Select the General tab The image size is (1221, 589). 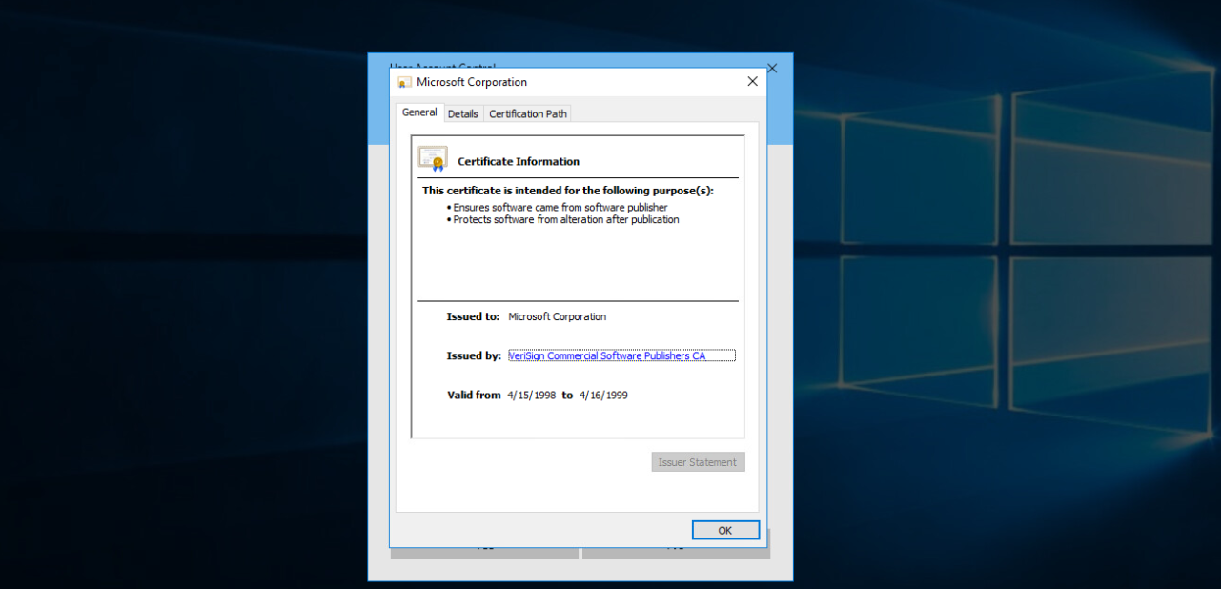(419, 112)
